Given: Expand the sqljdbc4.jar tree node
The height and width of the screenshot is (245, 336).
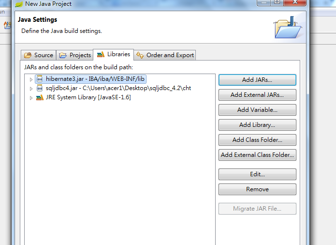Looking at the screenshot, I should [31, 89].
